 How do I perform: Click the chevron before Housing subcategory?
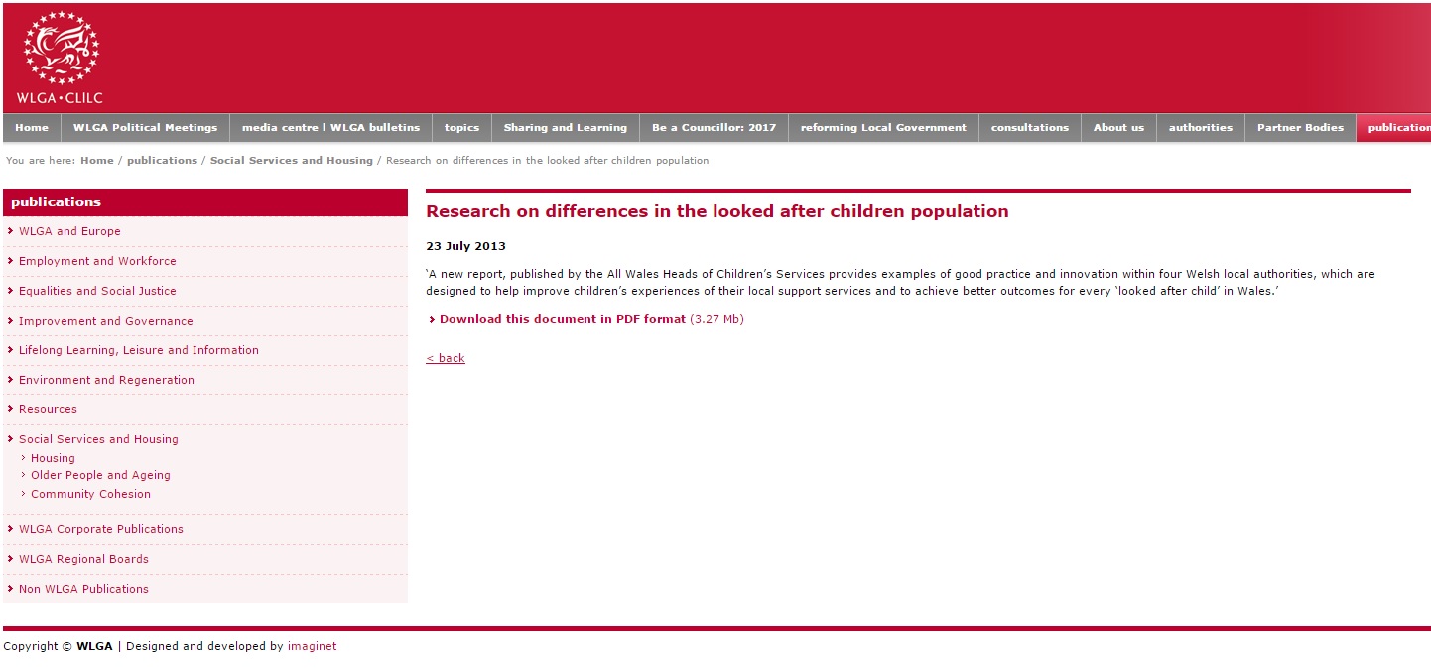coord(24,458)
